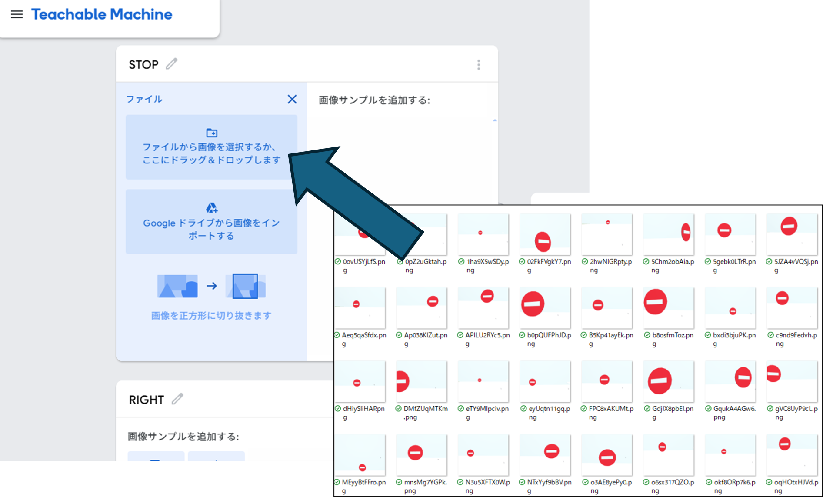Viewport: 823px width, 497px height.
Task: Select the b0pQUFPhJD.png thumbnail
Action: click(545, 308)
